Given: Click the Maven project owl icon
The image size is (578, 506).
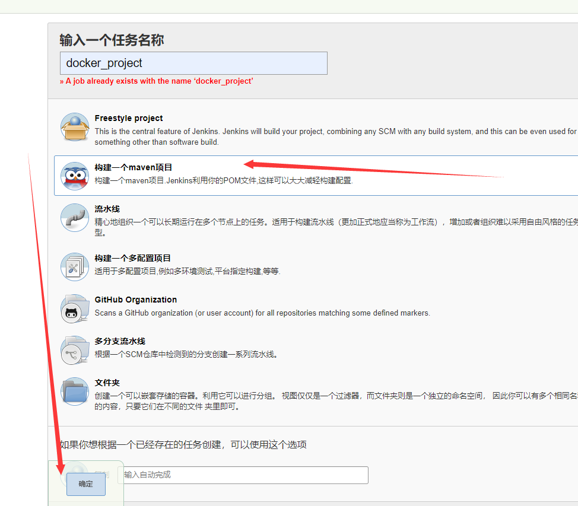Looking at the screenshot, I should point(75,176).
